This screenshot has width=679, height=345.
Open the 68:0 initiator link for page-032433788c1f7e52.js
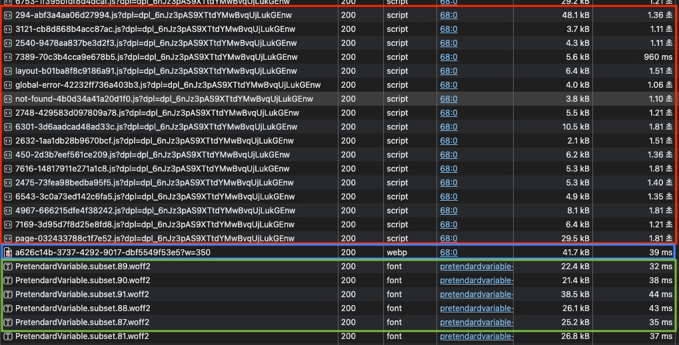point(448,239)
